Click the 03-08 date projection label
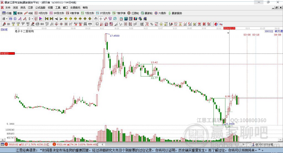 247,35
